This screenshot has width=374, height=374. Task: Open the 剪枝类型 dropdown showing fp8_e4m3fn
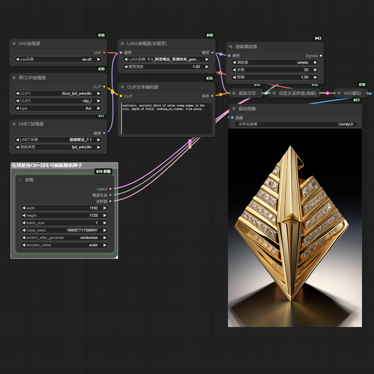[58, 147]
